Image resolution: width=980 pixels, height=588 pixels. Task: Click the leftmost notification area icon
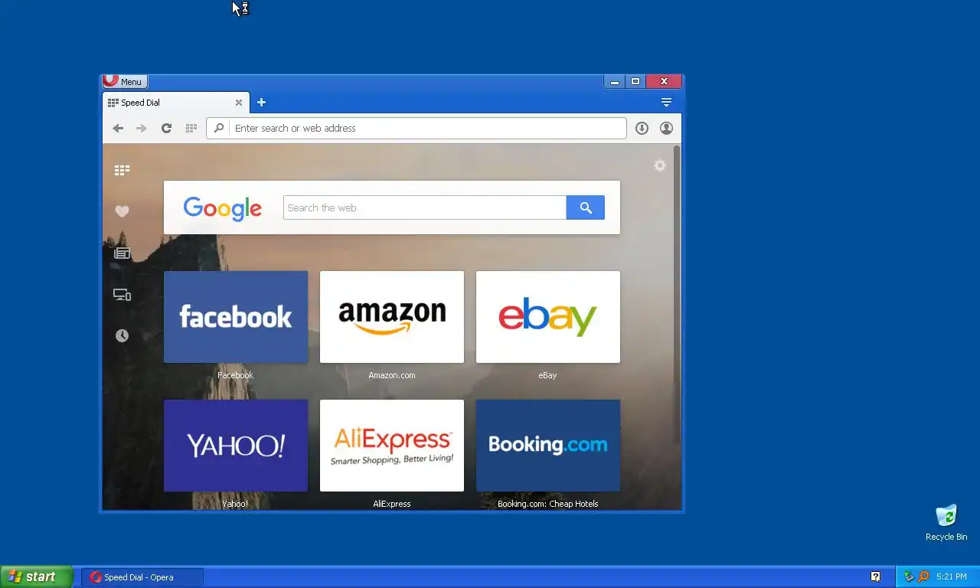point(909,577)
